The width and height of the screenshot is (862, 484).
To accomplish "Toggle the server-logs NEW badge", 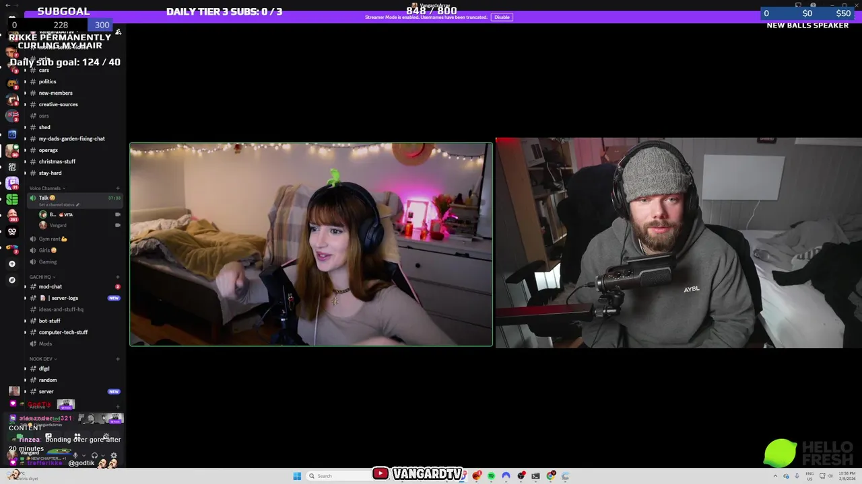I will [114, 298].
